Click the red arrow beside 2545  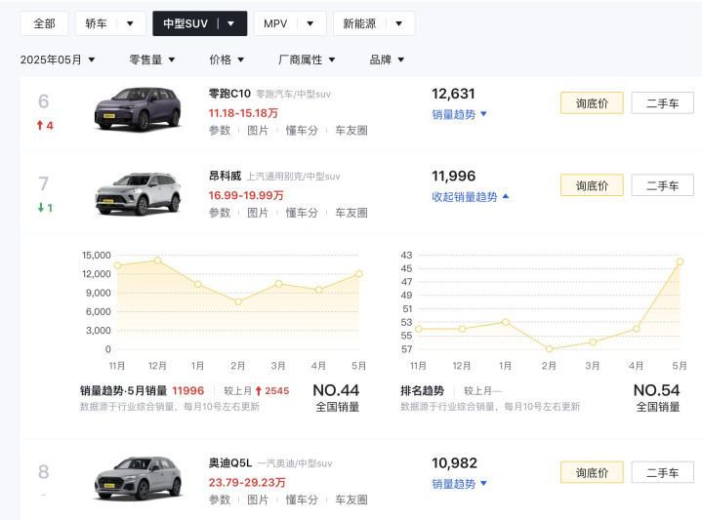click(259, 390)
